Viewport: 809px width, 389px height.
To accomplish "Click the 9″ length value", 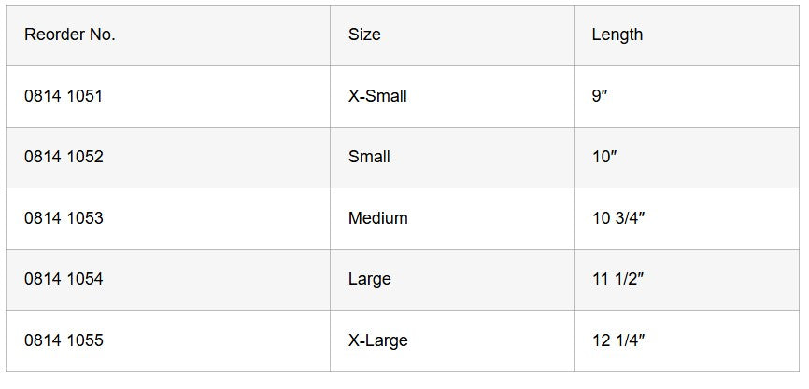I will (600, 96).
